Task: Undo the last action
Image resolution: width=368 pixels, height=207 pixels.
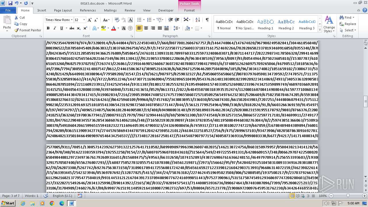Action: pyautogui.click(x=17, y=3)
